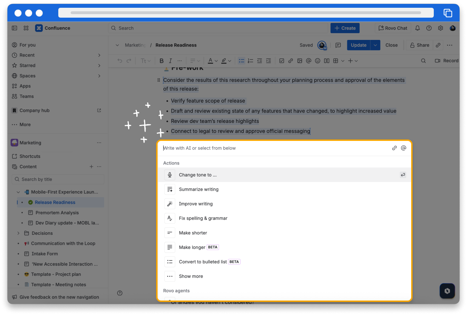Click the Write with AI input field
The width and height of the screenshot is (467, 315).
pos(272,148)
